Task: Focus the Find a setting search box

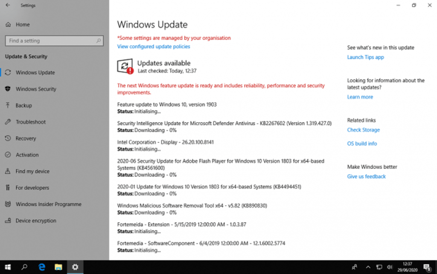Action: point(54,41)
